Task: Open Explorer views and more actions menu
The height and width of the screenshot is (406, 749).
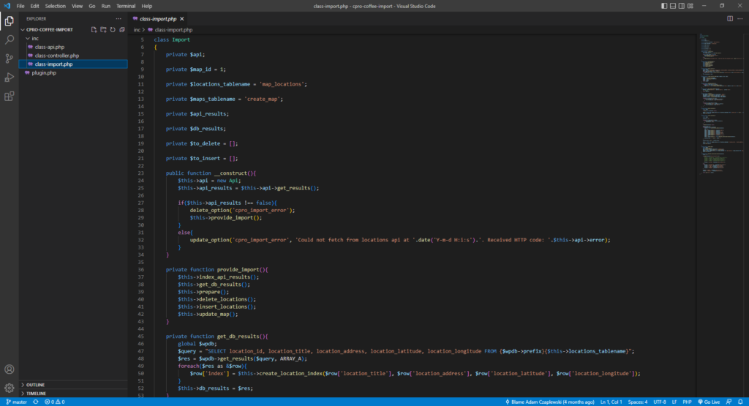Action: 118,18
